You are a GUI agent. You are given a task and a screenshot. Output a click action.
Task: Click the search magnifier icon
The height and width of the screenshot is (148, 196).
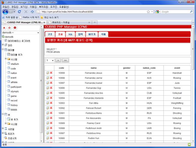[191, 12]
